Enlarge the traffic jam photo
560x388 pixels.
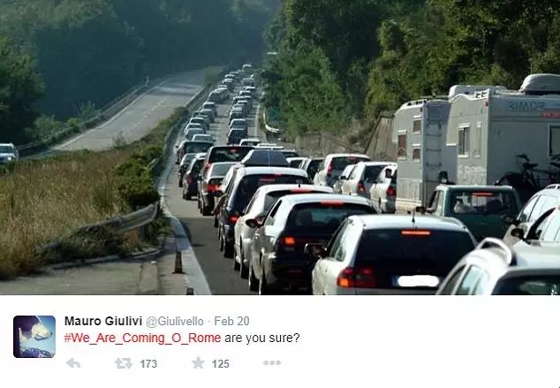(280, 148)
